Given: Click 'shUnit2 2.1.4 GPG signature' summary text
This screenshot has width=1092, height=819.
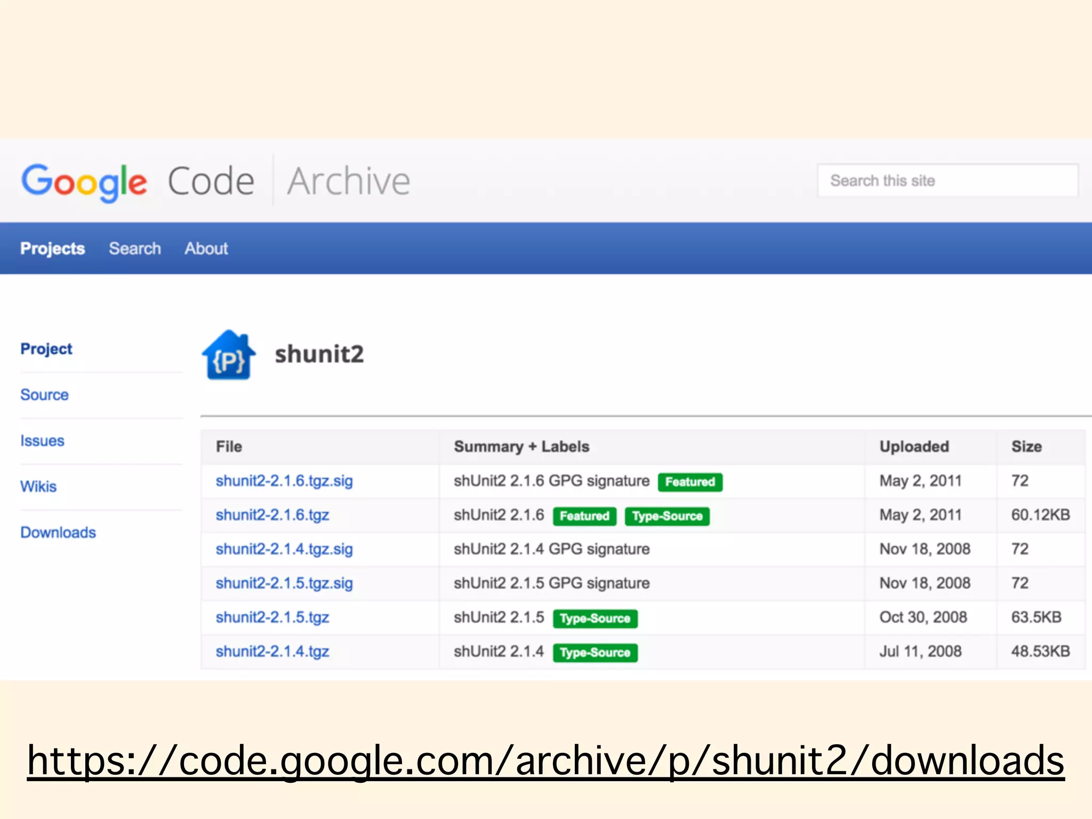Looking at the screenshot, I should coord(551,549).
